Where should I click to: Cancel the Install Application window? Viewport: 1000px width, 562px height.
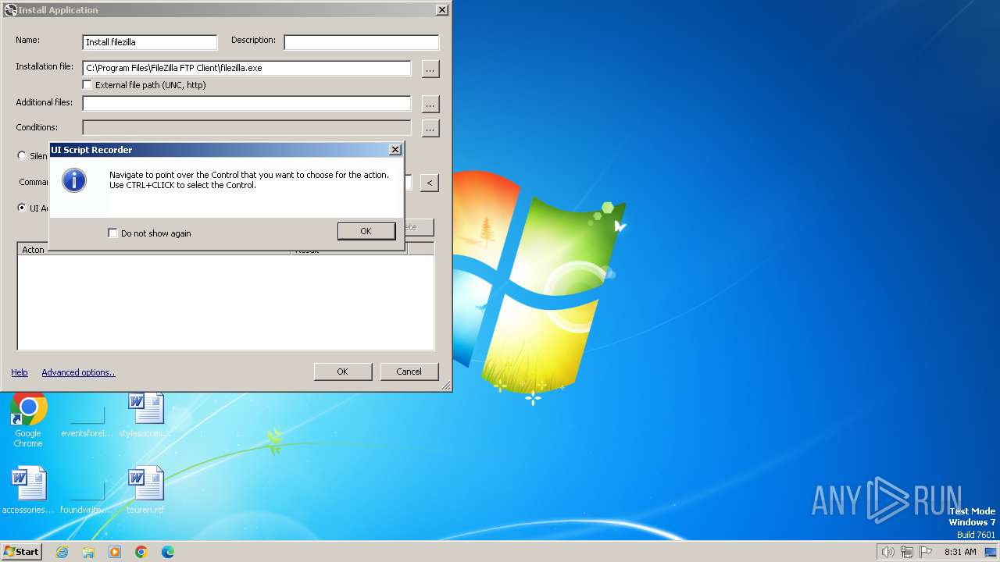tap(409, 372)
